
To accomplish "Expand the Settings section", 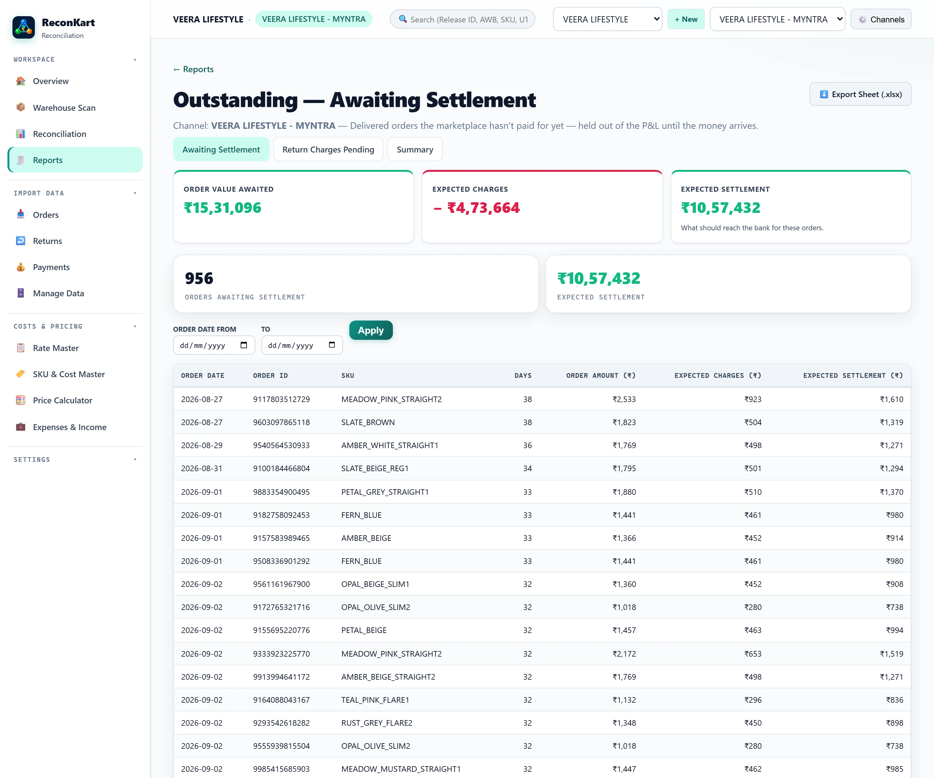I will click(135, 460).
